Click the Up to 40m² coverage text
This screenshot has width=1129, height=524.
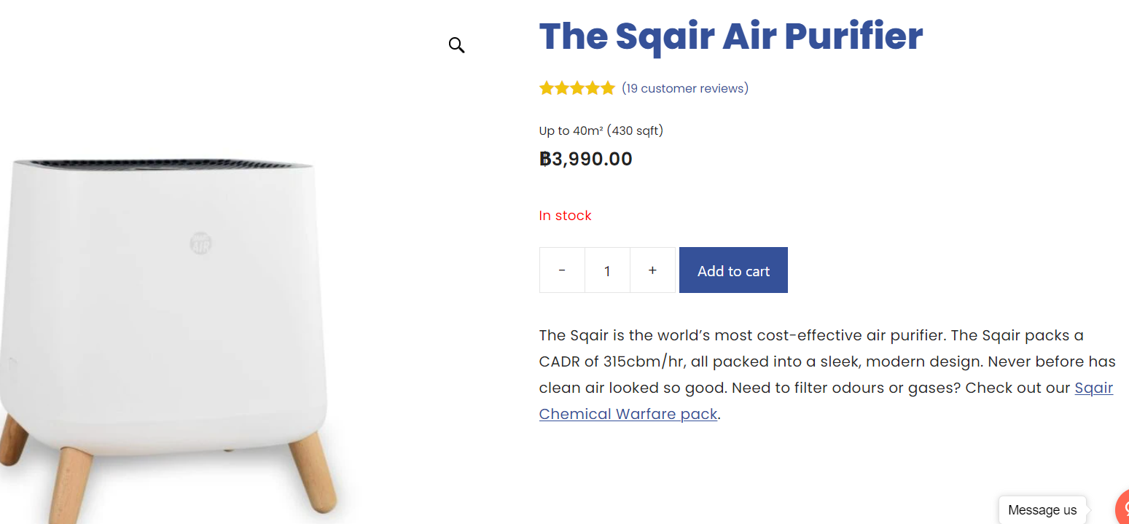pos(601,131)
